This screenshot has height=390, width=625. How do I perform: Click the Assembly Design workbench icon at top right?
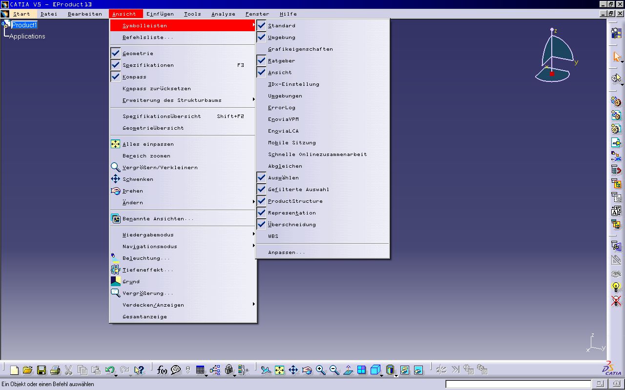coord(616,33)
